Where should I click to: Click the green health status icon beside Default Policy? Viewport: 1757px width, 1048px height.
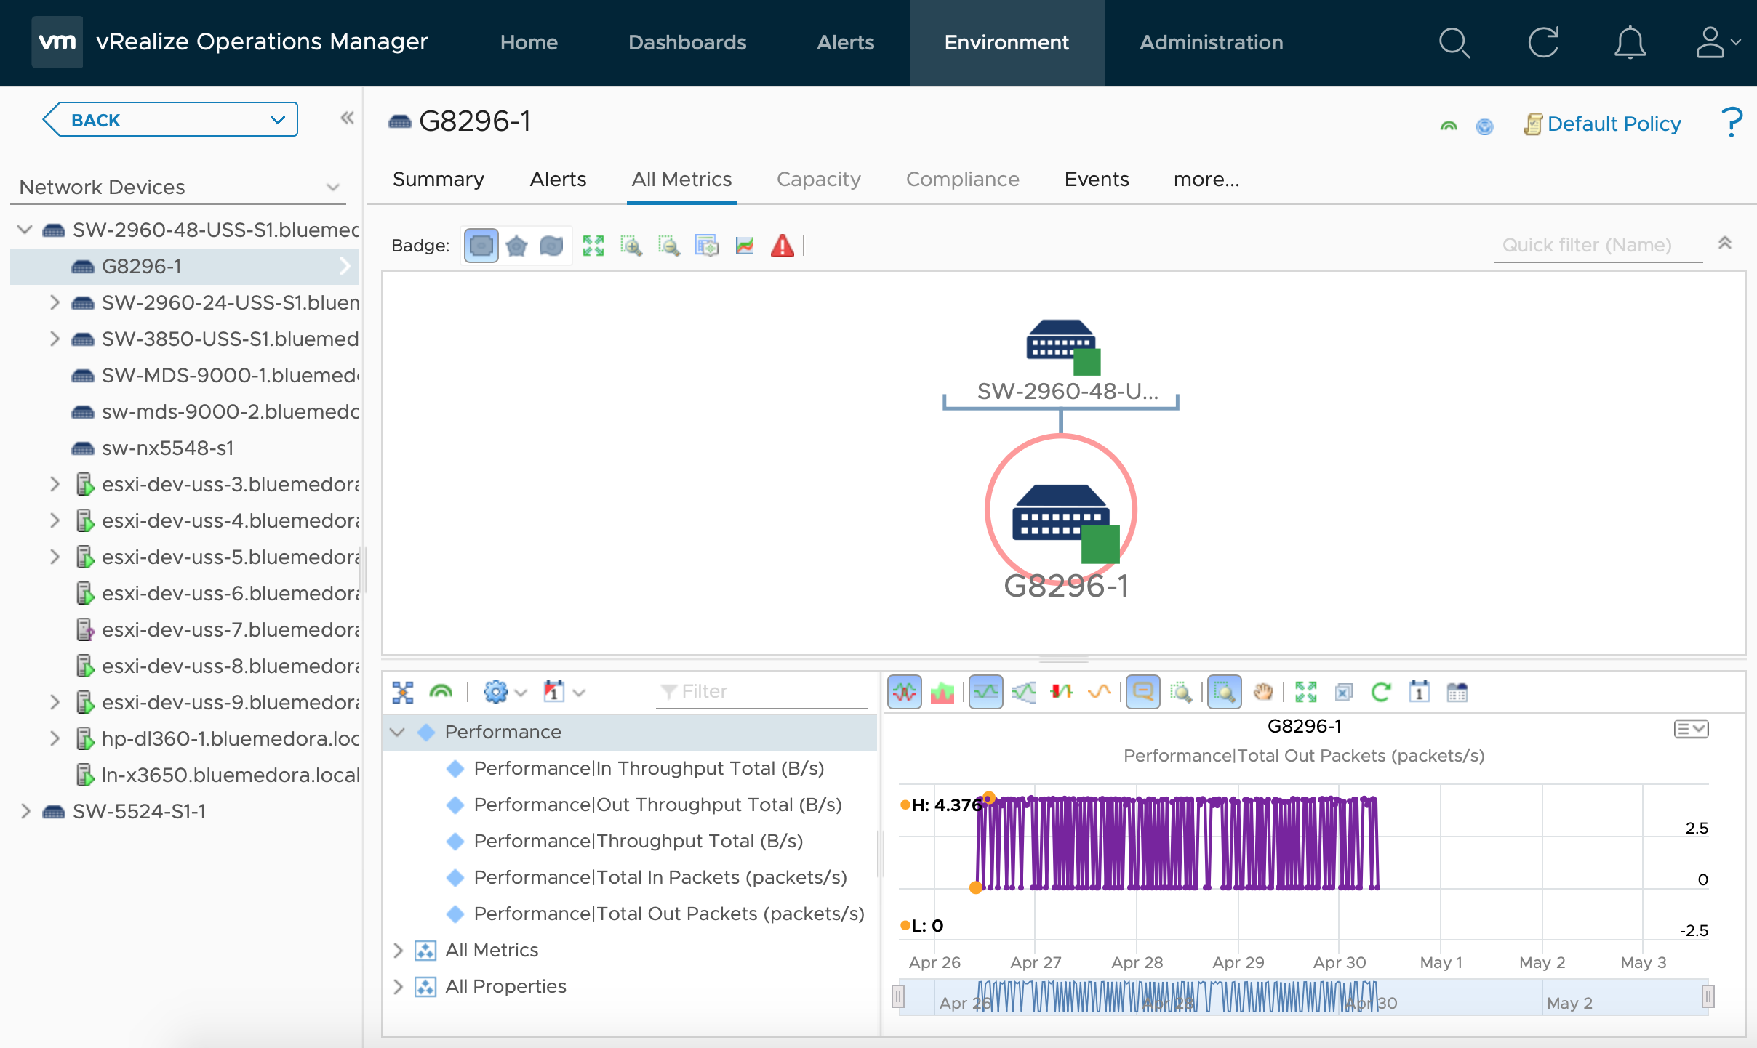pos(1449,126)
